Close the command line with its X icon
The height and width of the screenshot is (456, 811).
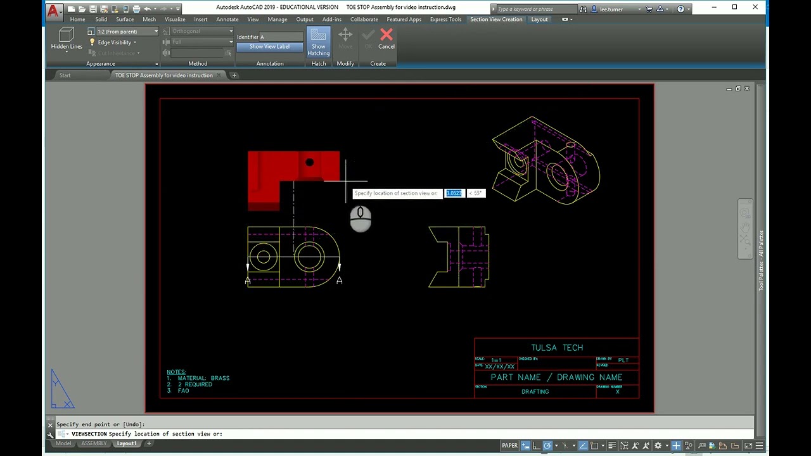click(51, 425)
